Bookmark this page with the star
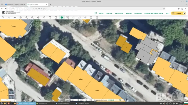The width and height of the screenshot is (188, 105). (x=164, y=8)
